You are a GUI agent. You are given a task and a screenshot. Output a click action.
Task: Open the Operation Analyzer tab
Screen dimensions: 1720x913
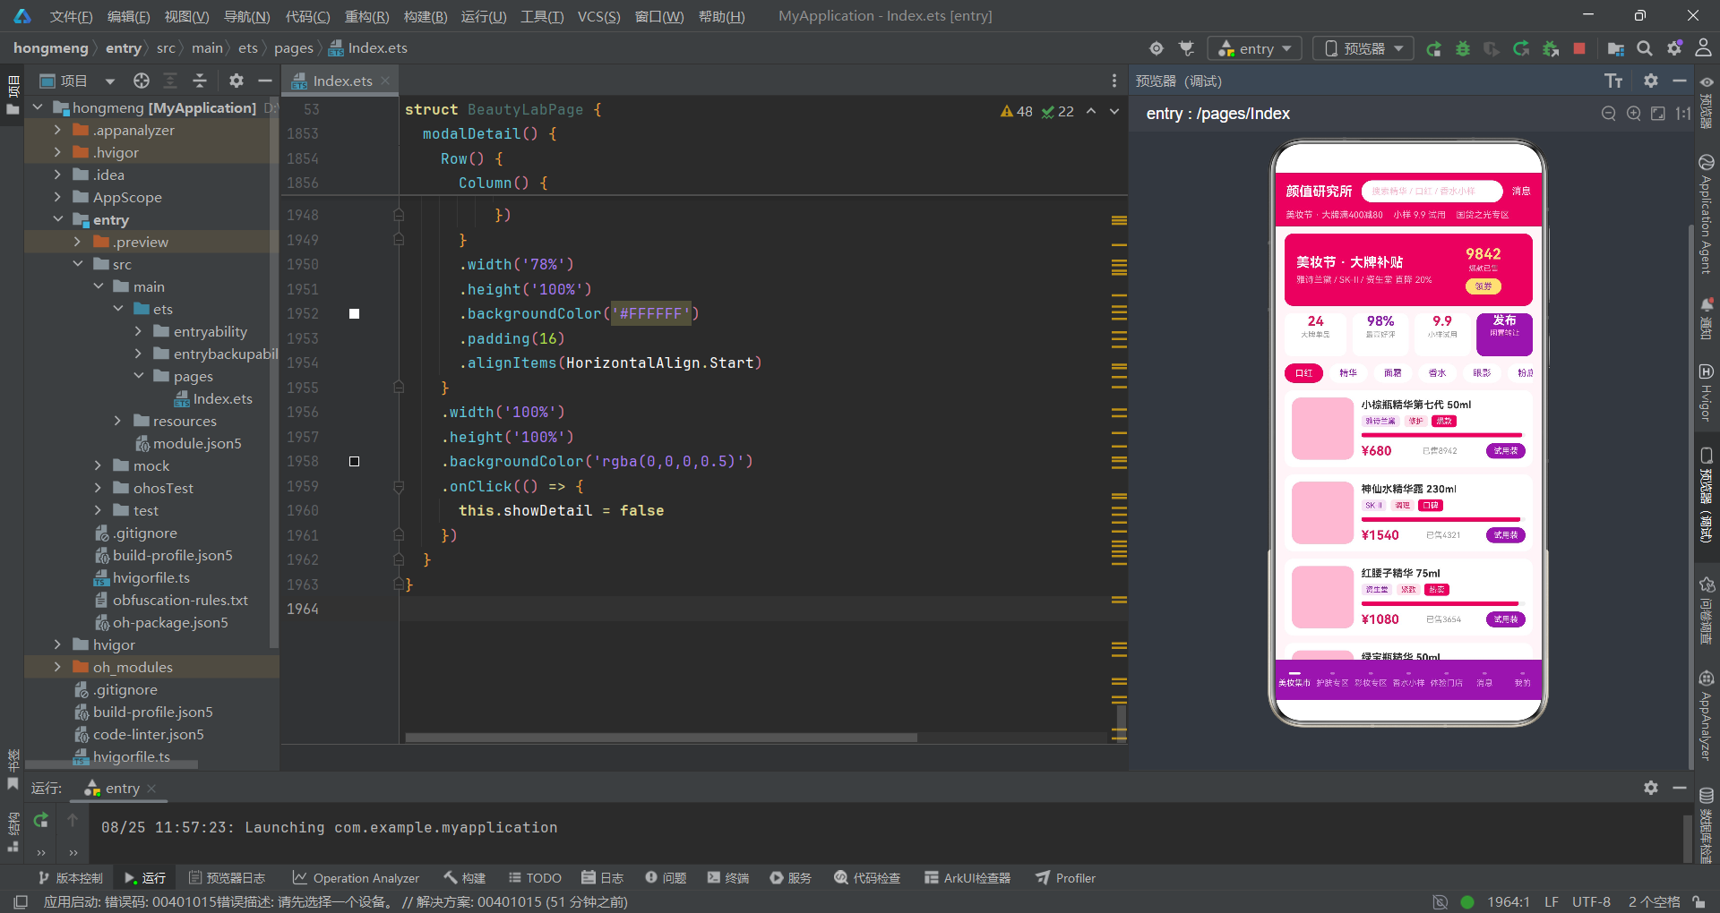tap(356, 878)
